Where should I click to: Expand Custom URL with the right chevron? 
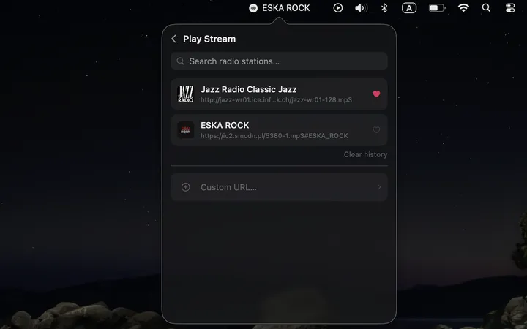(x=379, y=187)
